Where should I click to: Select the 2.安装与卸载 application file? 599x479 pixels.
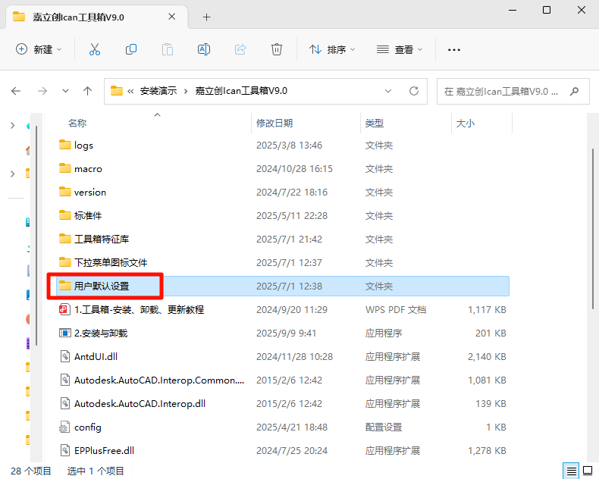(101, 333)
